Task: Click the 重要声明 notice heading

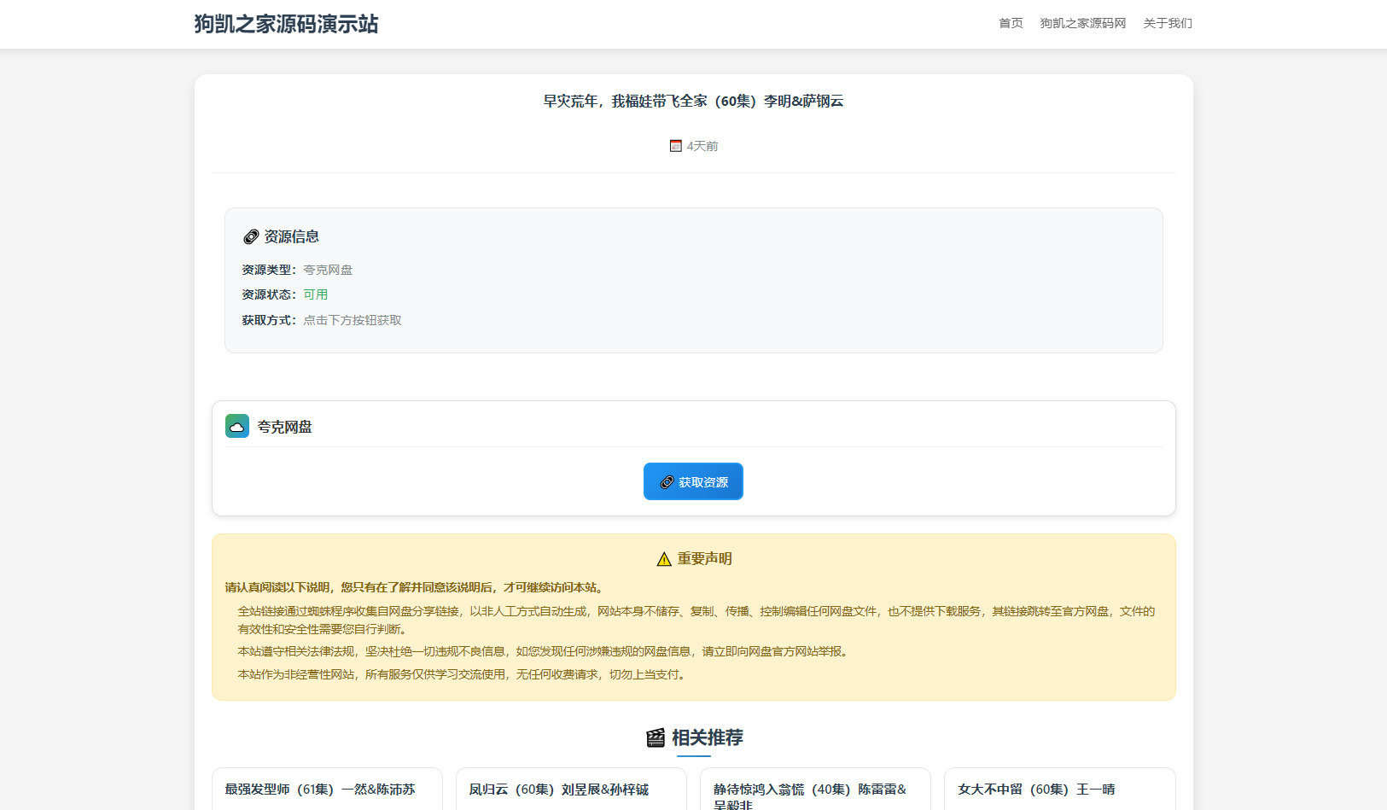Action: [704, 559]
